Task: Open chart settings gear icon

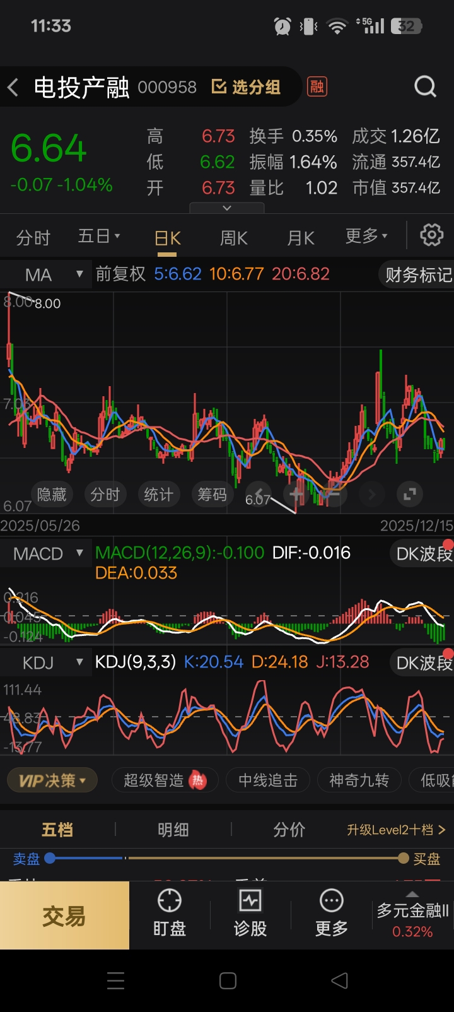Action: (432, 235)
